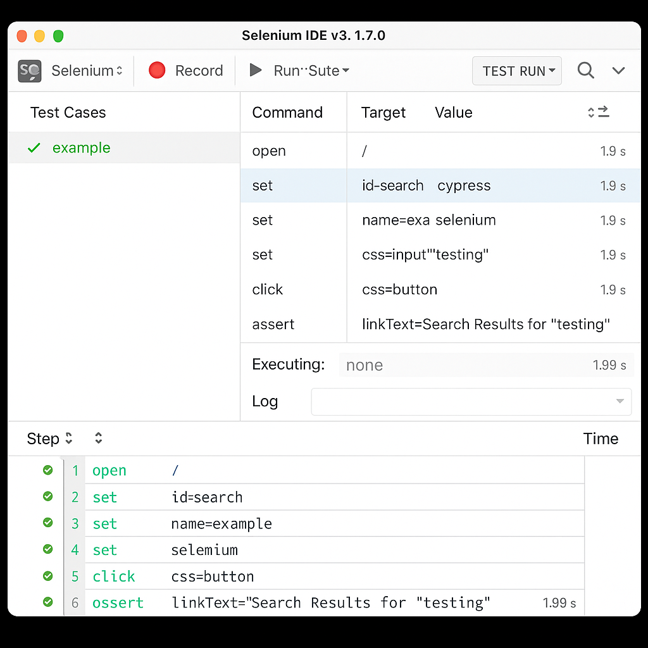This screenshot has width=648, height=648.
Task: Select the set id-search cypress command row
Action: pyautogui.click(x=440, y=185)
